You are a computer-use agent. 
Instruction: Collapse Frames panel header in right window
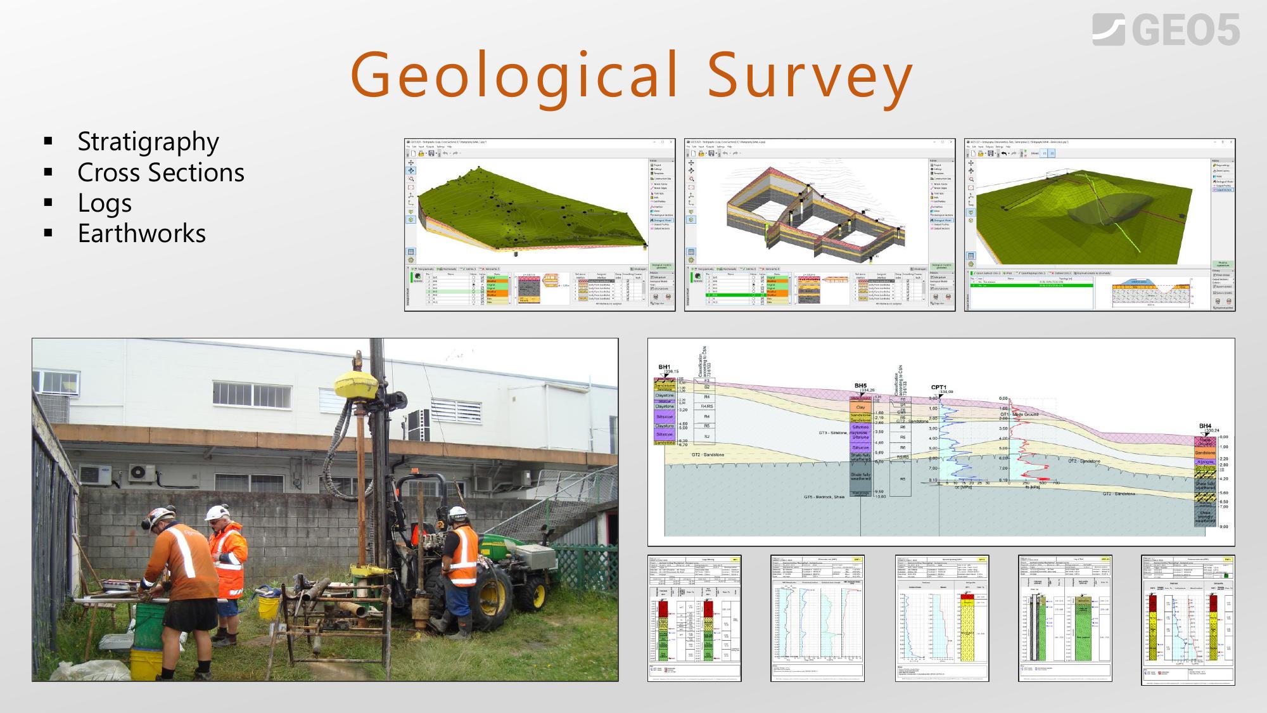(x=1223, y=160)
